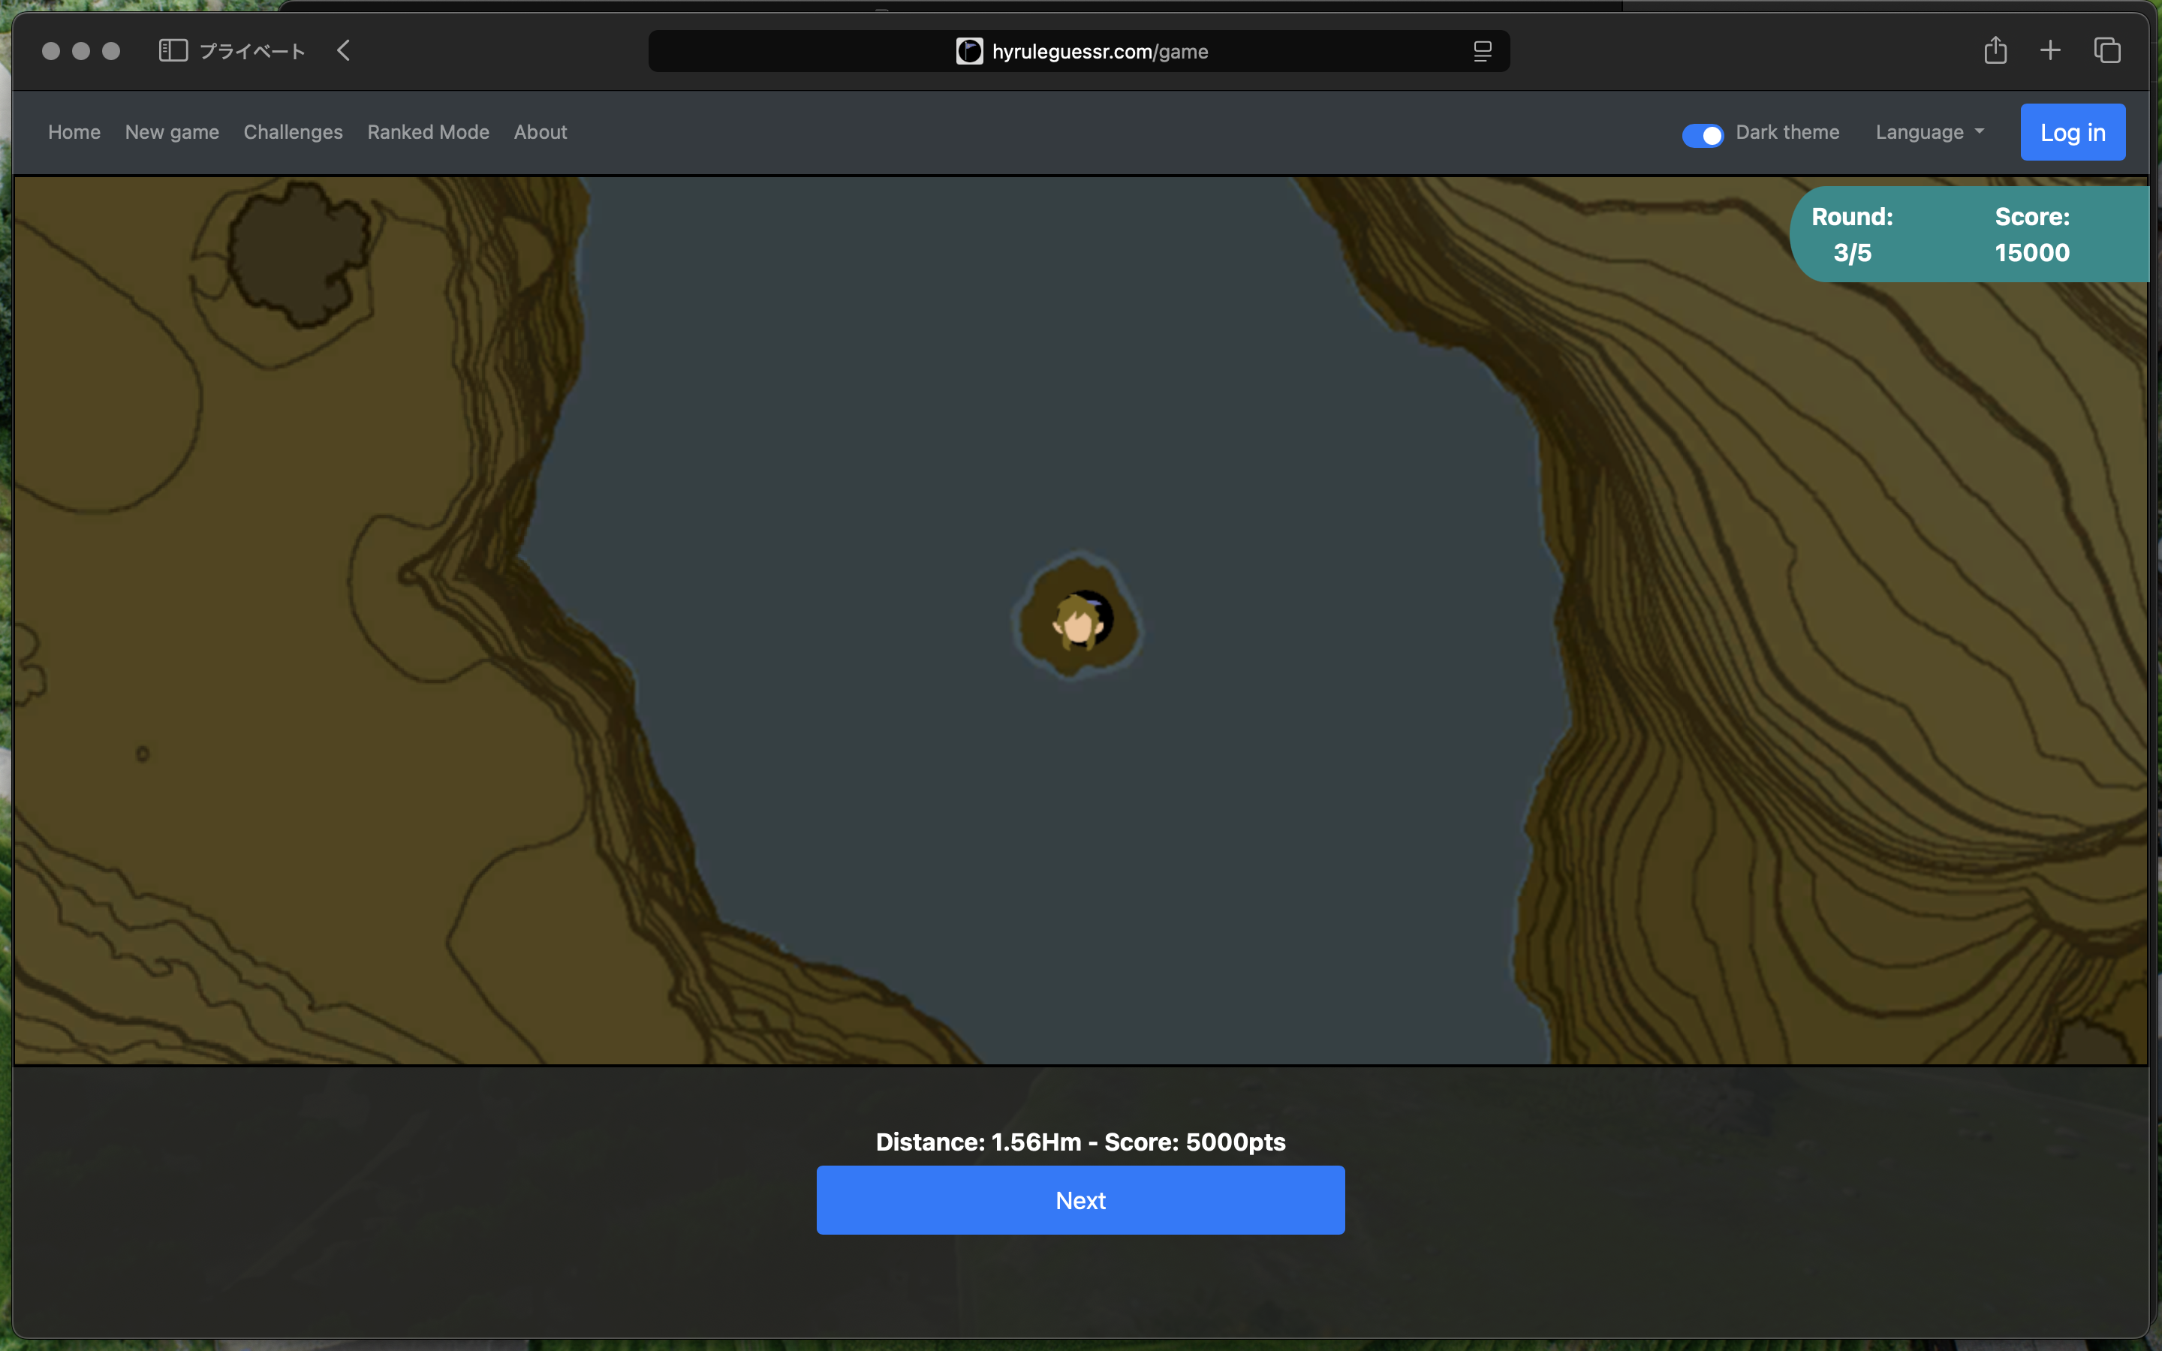Screen dimensions: 2162x1351
Task: Focus the hyruleguessr.com address field
Action: 1099,52
